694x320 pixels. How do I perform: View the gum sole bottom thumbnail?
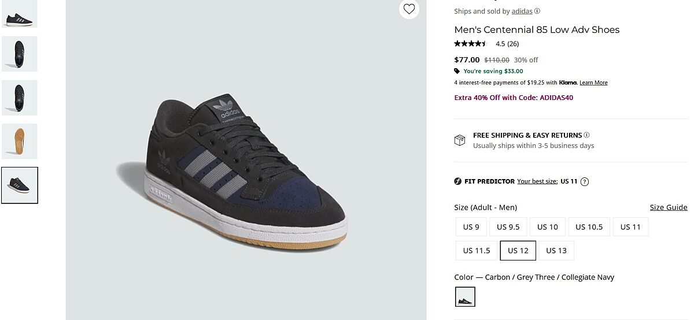pos(20,141)
